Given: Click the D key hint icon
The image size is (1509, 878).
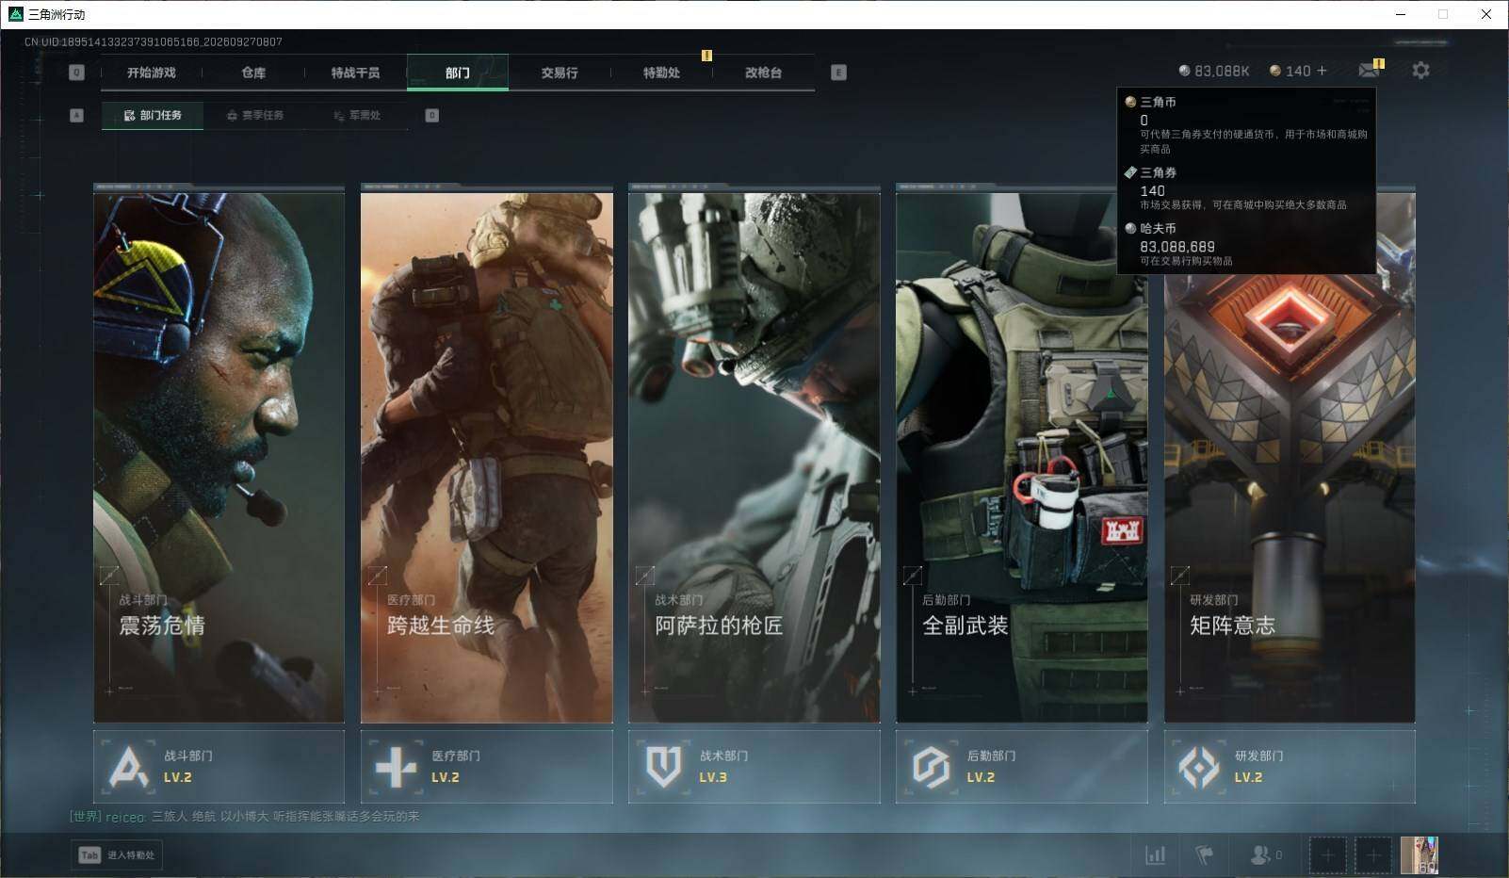Looking at the screenshot, I should pyautogui.click(x=431, y=115).
